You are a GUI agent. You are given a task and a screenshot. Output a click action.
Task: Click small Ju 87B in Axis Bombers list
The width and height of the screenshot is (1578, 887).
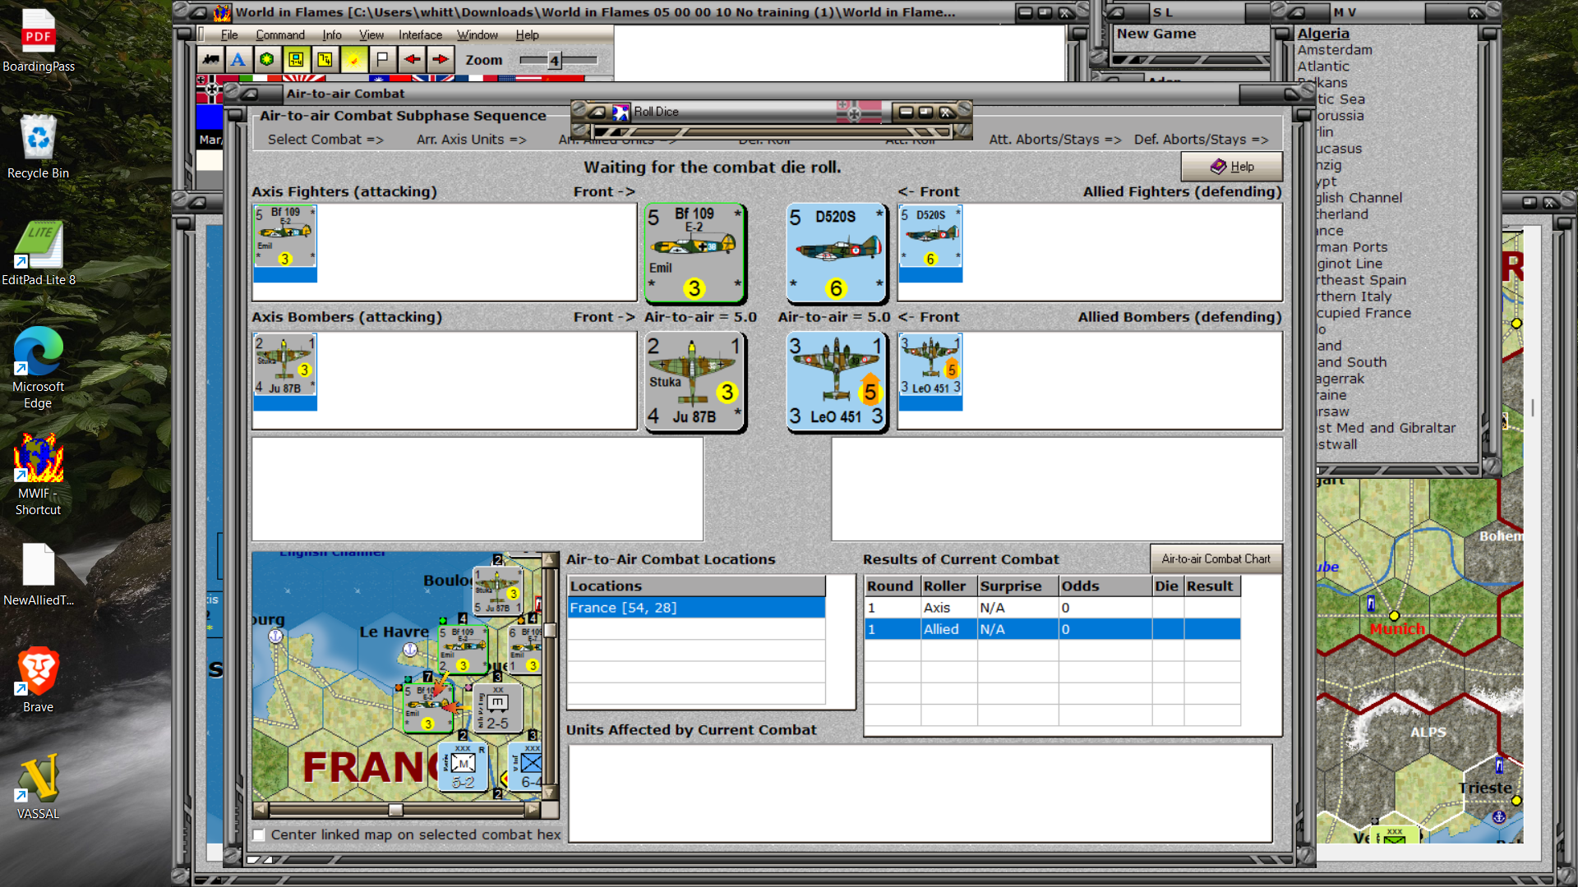pyautogui.click(x=285, y=371)
